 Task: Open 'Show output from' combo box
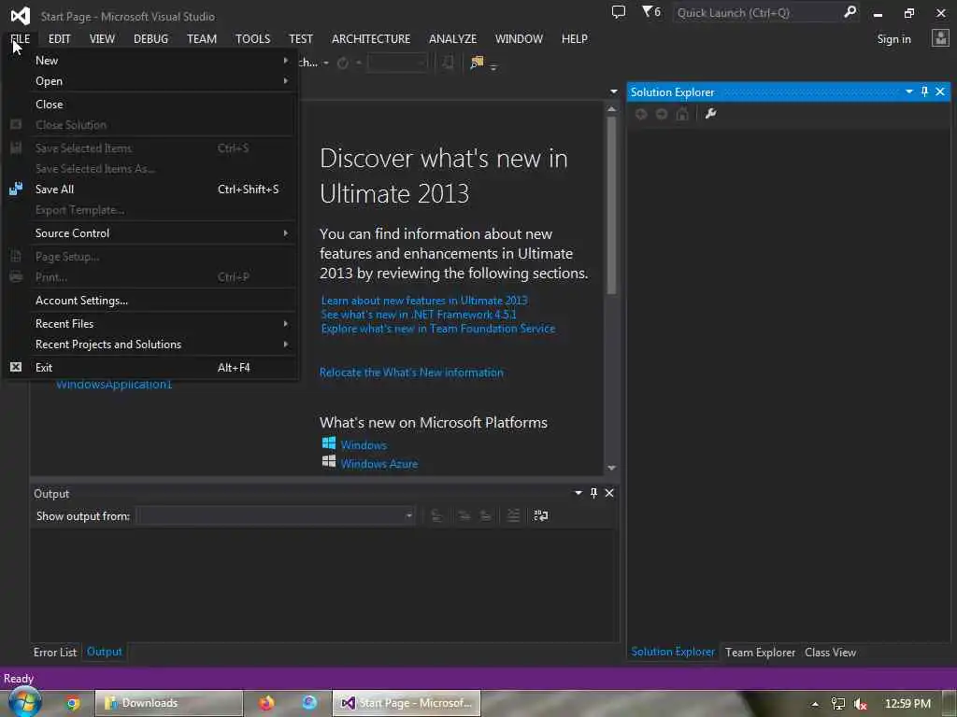click(276, 515)
